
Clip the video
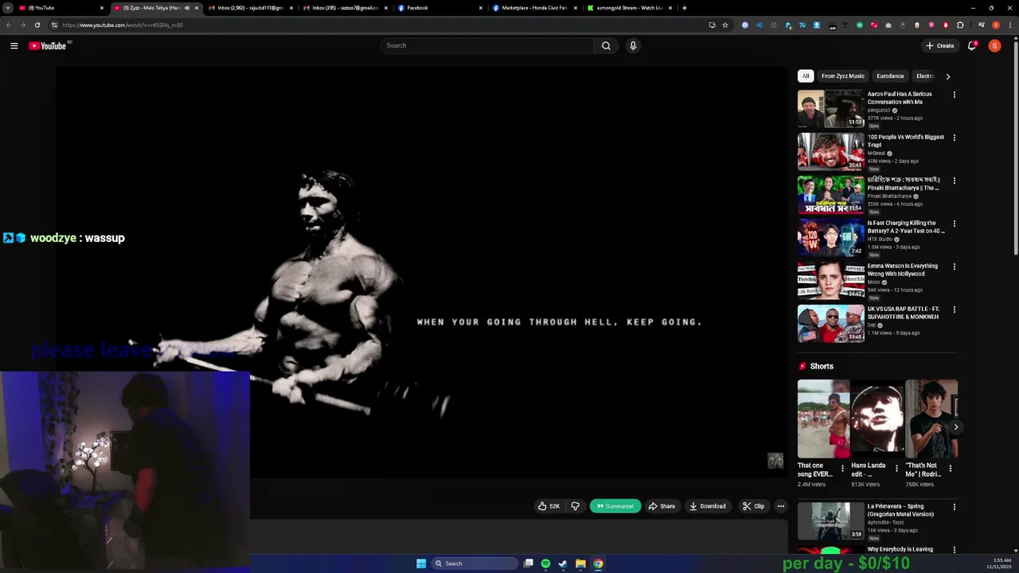pos(753,506)
